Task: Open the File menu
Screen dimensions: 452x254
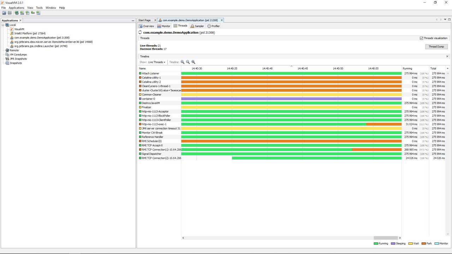Action: pos(4,8)
